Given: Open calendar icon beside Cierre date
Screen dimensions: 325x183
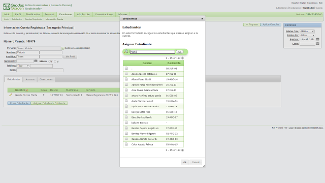Looking at the screenshot, I should pos(317,43).
